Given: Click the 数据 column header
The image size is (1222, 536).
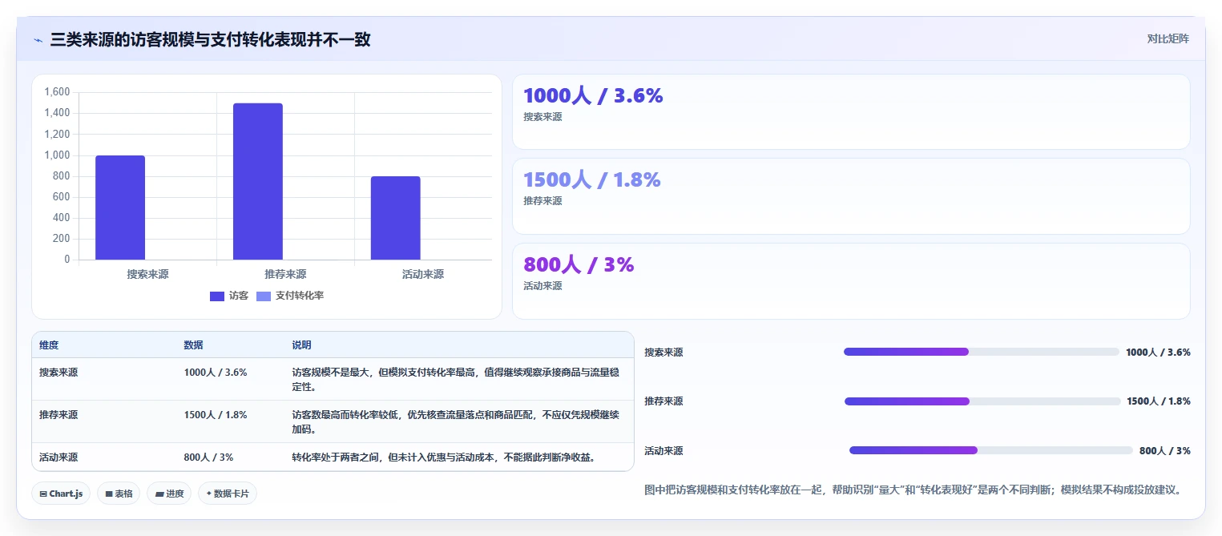Looking at the screenshot, I should click(193, 345).
